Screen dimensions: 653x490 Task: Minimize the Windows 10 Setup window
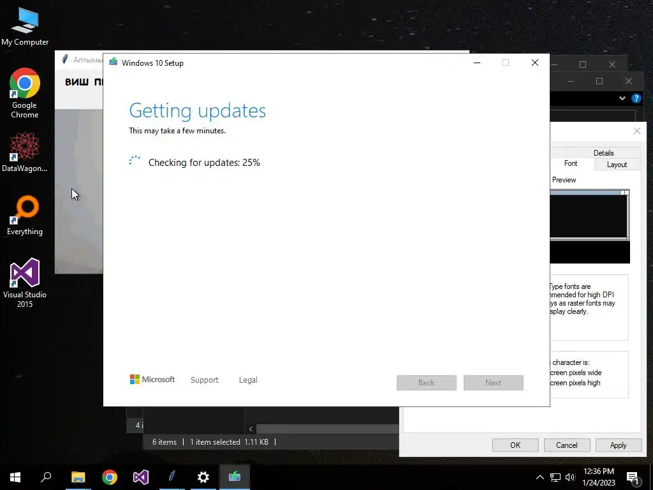[x=477, y=63]
